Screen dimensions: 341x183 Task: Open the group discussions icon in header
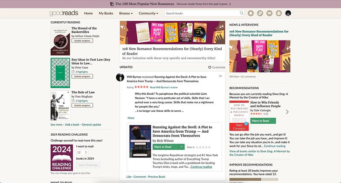(260, 13)
